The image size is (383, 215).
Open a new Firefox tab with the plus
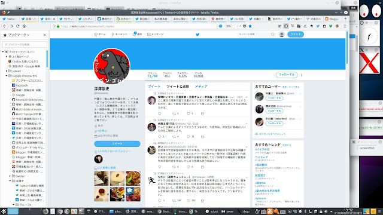[345, 19]
